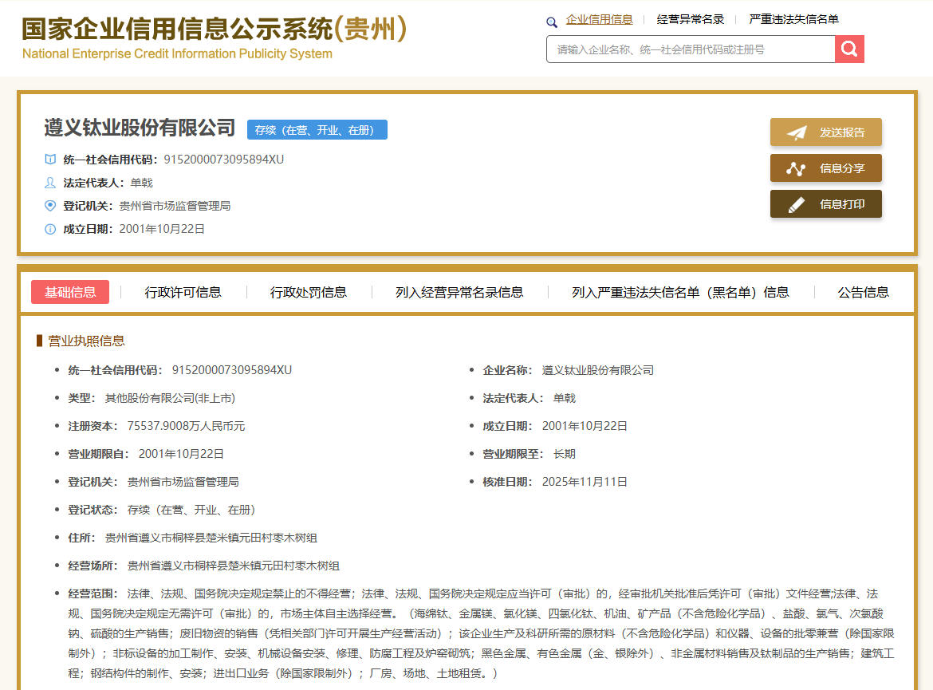
Task: Click the 信息分享 button
Action: pos(826,168)
